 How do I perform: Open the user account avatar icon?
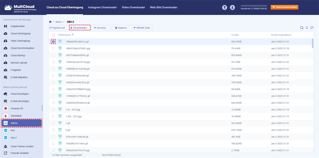(x=232, y=7)
